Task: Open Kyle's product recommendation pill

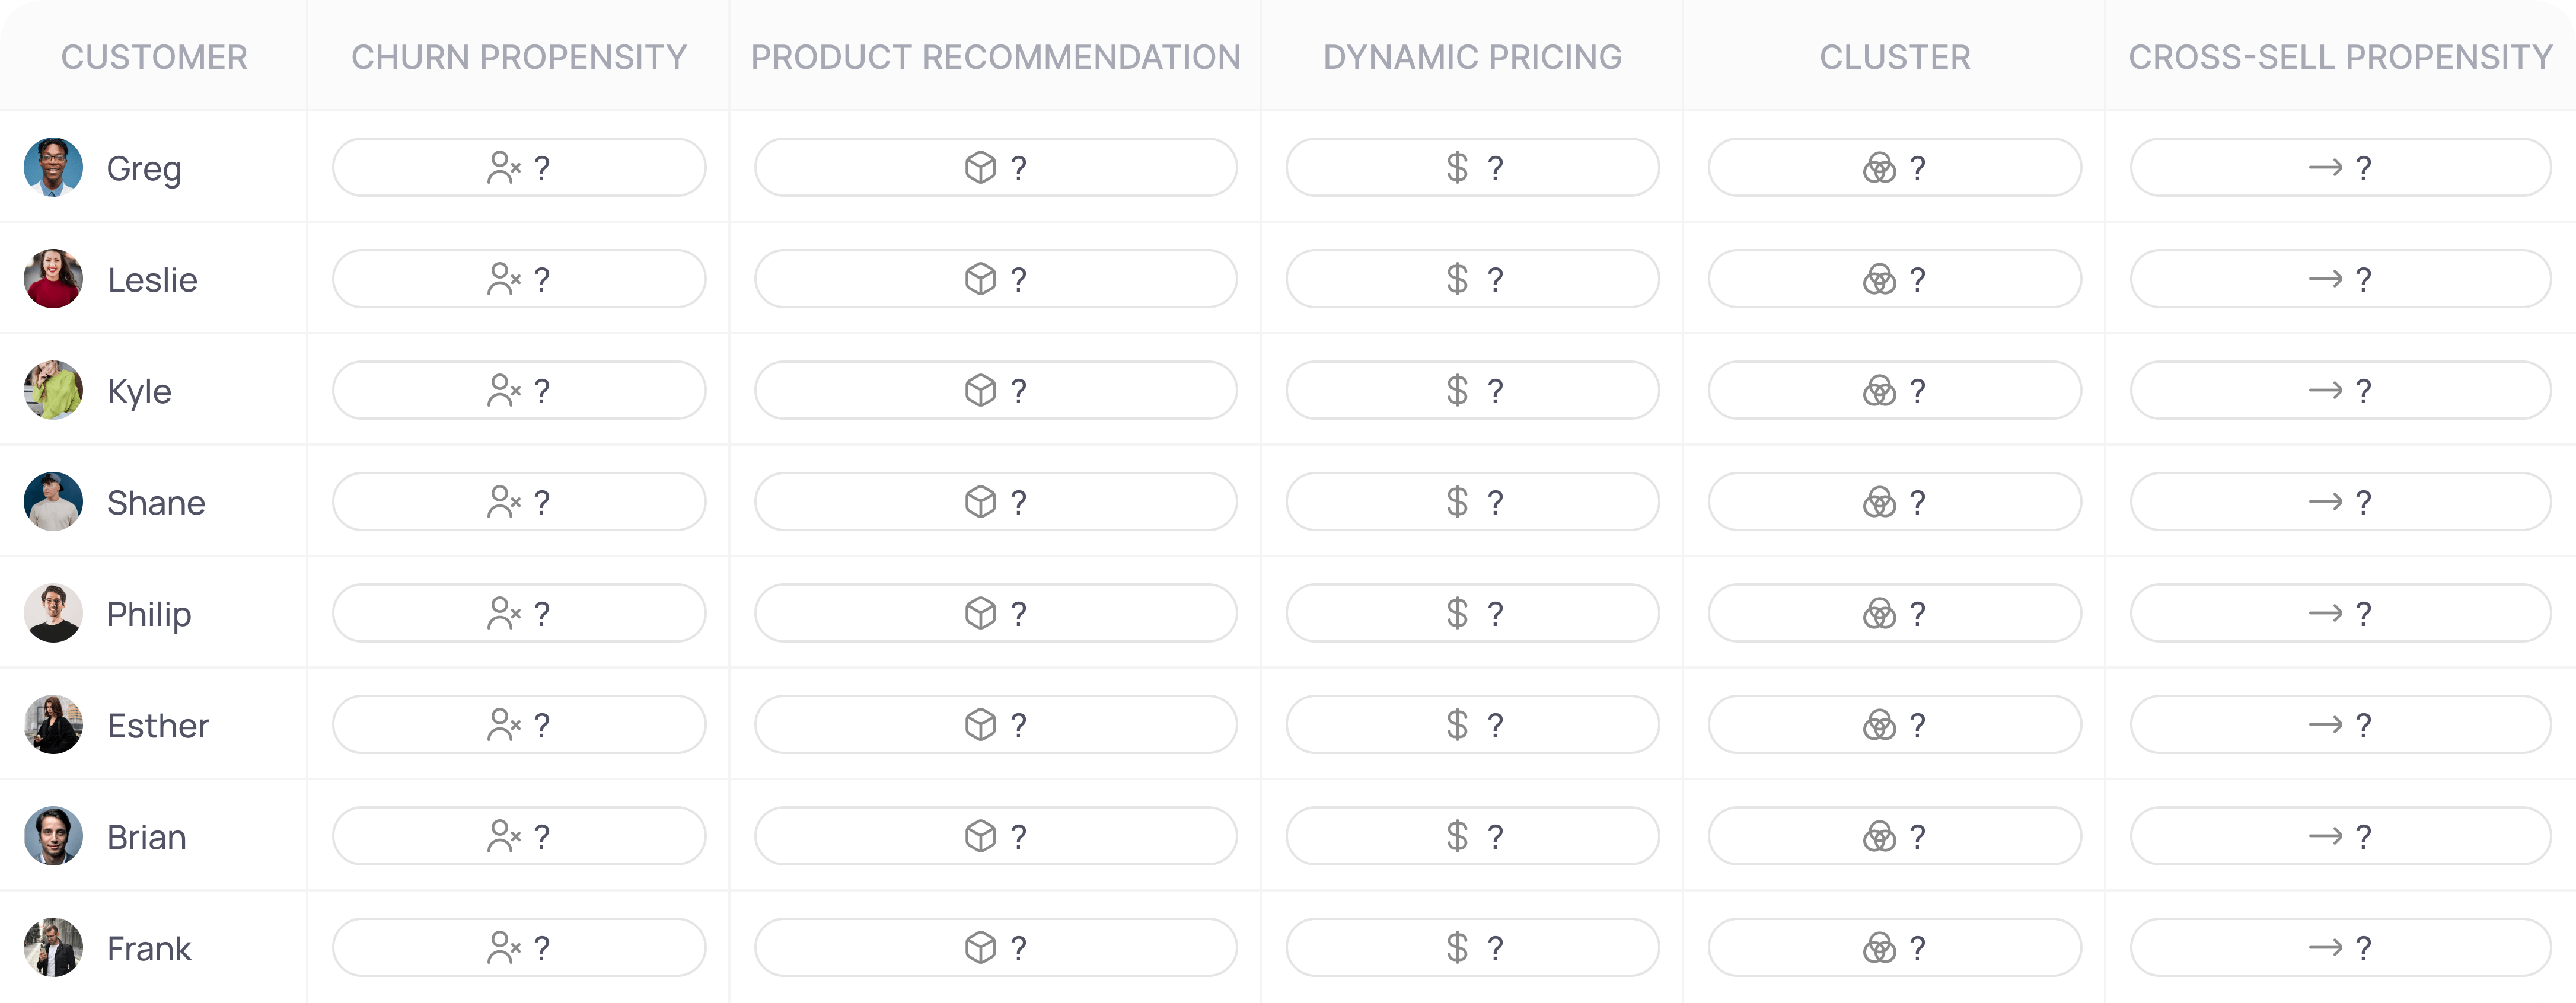Action: 995,390
